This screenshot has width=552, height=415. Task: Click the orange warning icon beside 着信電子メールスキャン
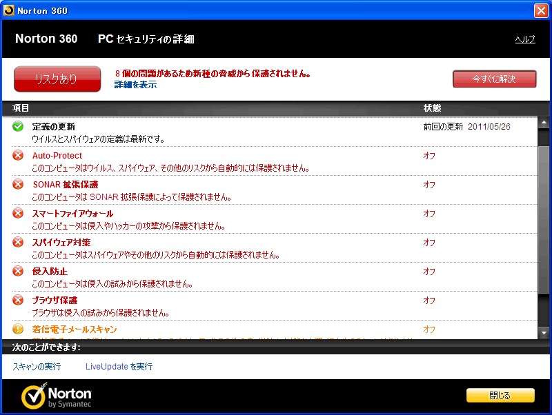[18, 329]
